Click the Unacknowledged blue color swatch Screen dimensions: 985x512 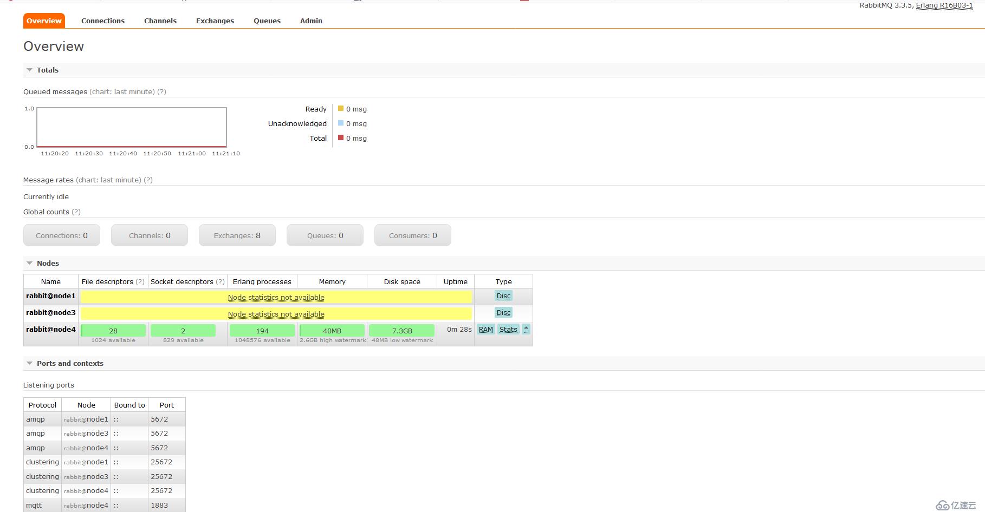point(341,123)
